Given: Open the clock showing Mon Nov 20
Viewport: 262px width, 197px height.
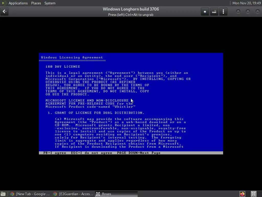Looking at the screenshot, I should (x=246, y=3).
